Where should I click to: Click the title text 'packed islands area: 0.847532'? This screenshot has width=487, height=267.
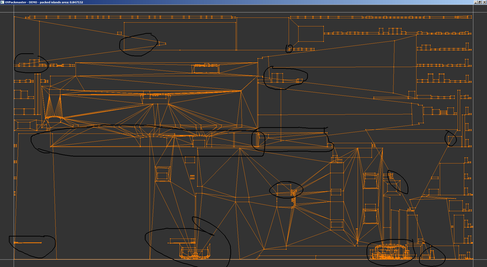pos(61,2)
